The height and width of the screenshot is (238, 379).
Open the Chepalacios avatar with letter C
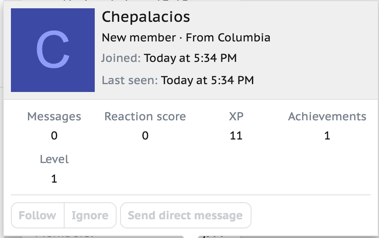tap(53, 50)
